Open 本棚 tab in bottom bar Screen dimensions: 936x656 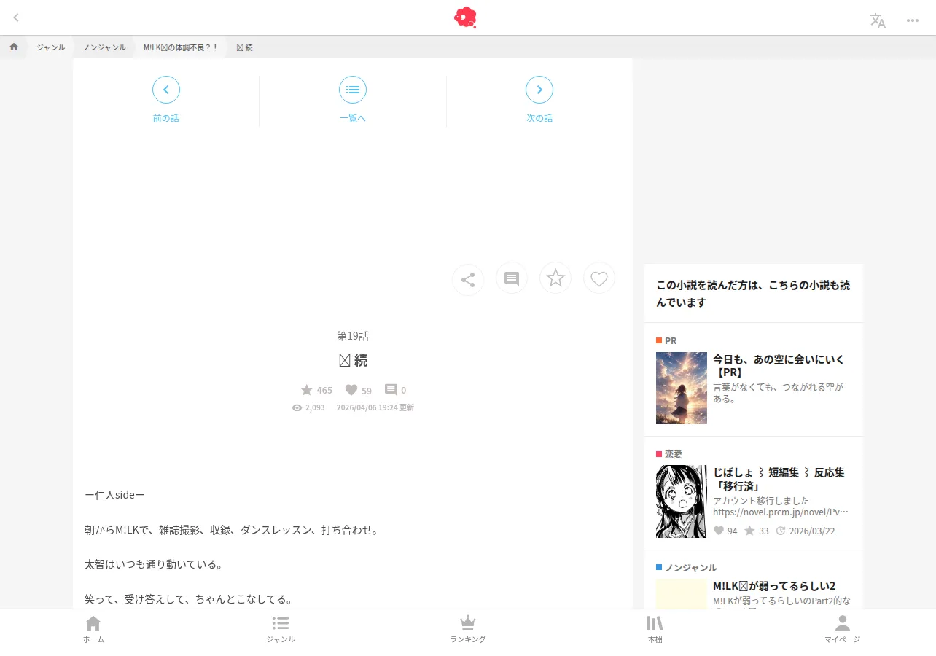pyautogui.click(x=655, y=630)
